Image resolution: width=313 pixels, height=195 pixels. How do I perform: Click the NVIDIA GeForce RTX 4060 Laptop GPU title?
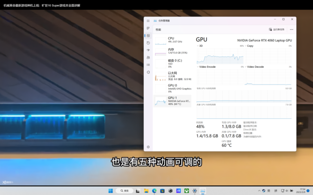coord(265,40)
